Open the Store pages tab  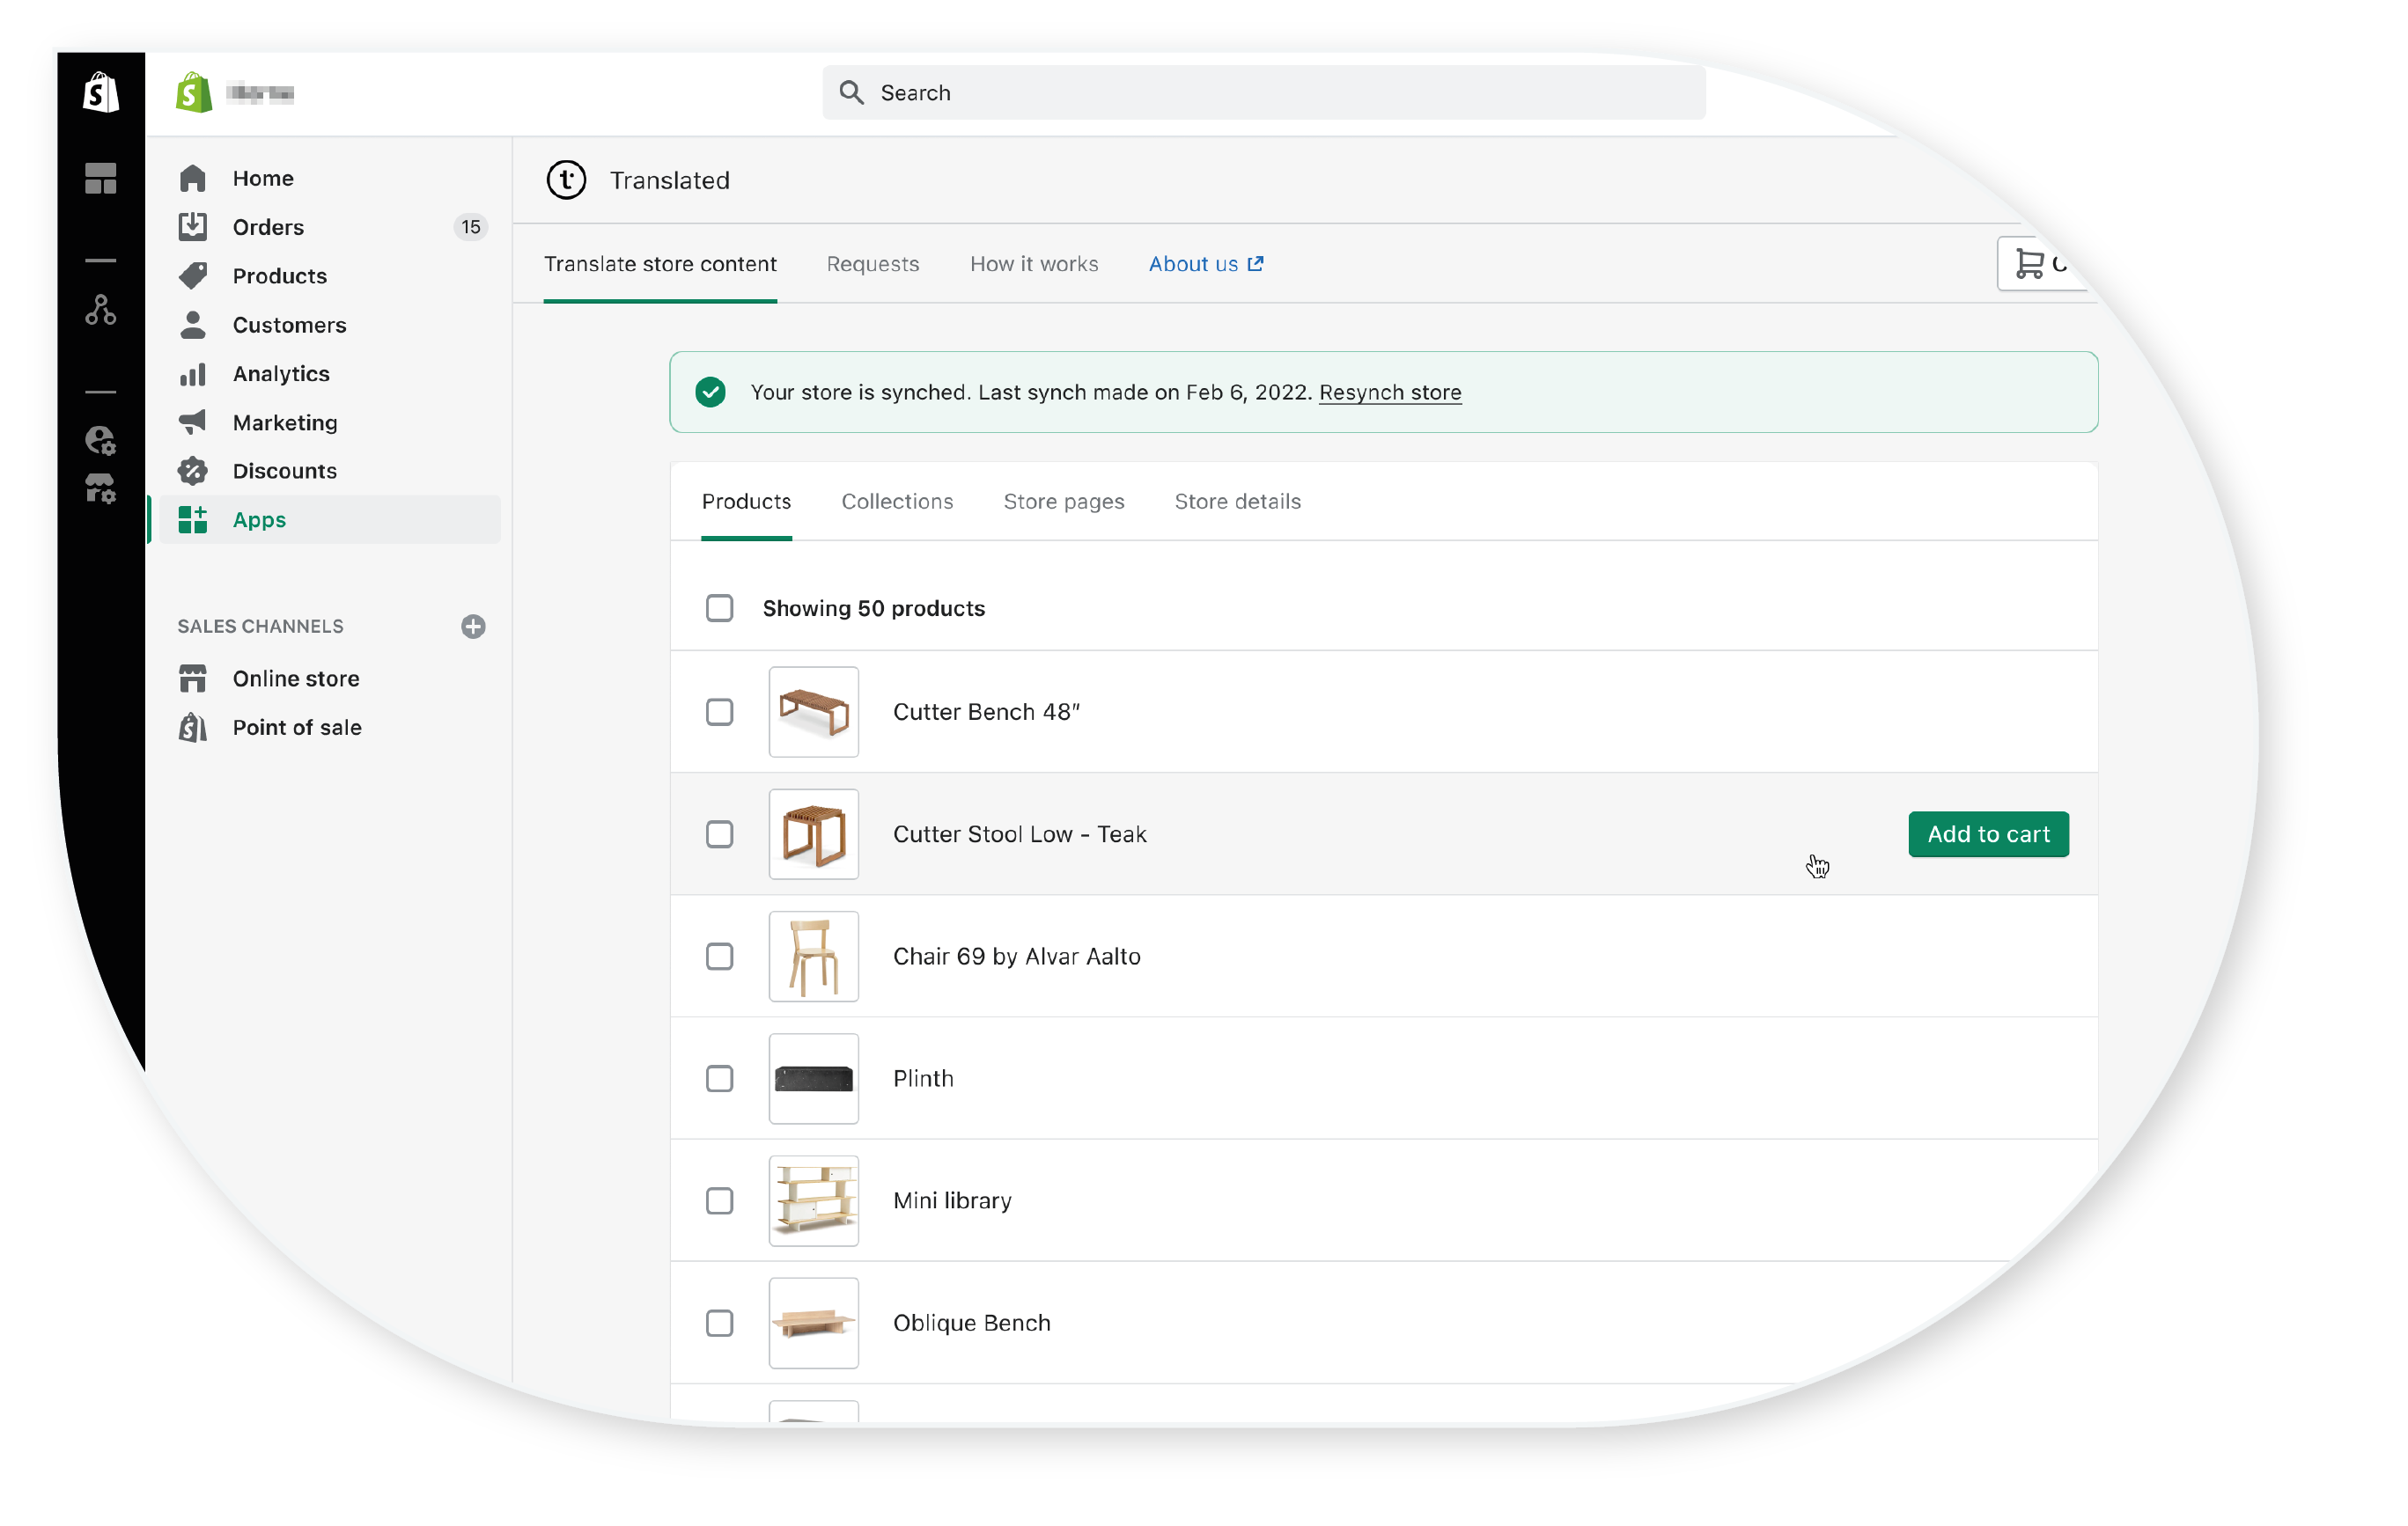tap(1064, 501)
